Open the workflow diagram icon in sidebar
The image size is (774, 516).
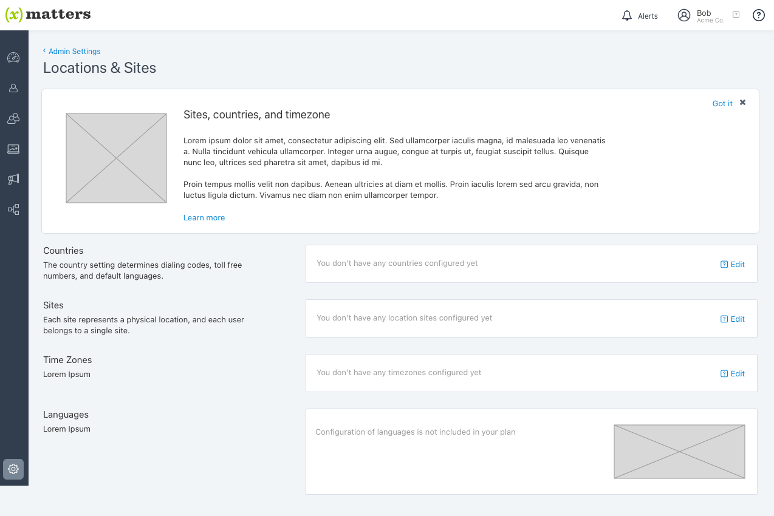coord(13,209)
